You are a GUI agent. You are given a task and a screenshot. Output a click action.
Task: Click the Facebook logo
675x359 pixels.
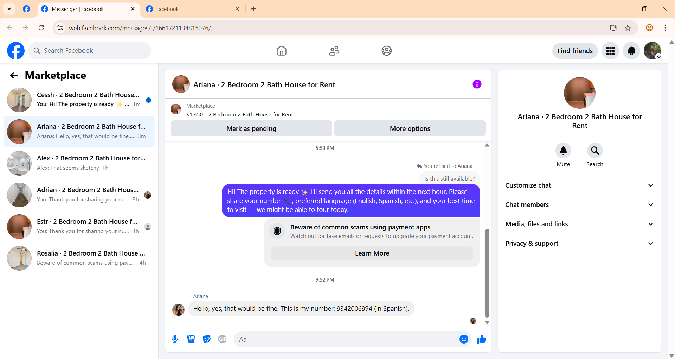pos(16,51)
